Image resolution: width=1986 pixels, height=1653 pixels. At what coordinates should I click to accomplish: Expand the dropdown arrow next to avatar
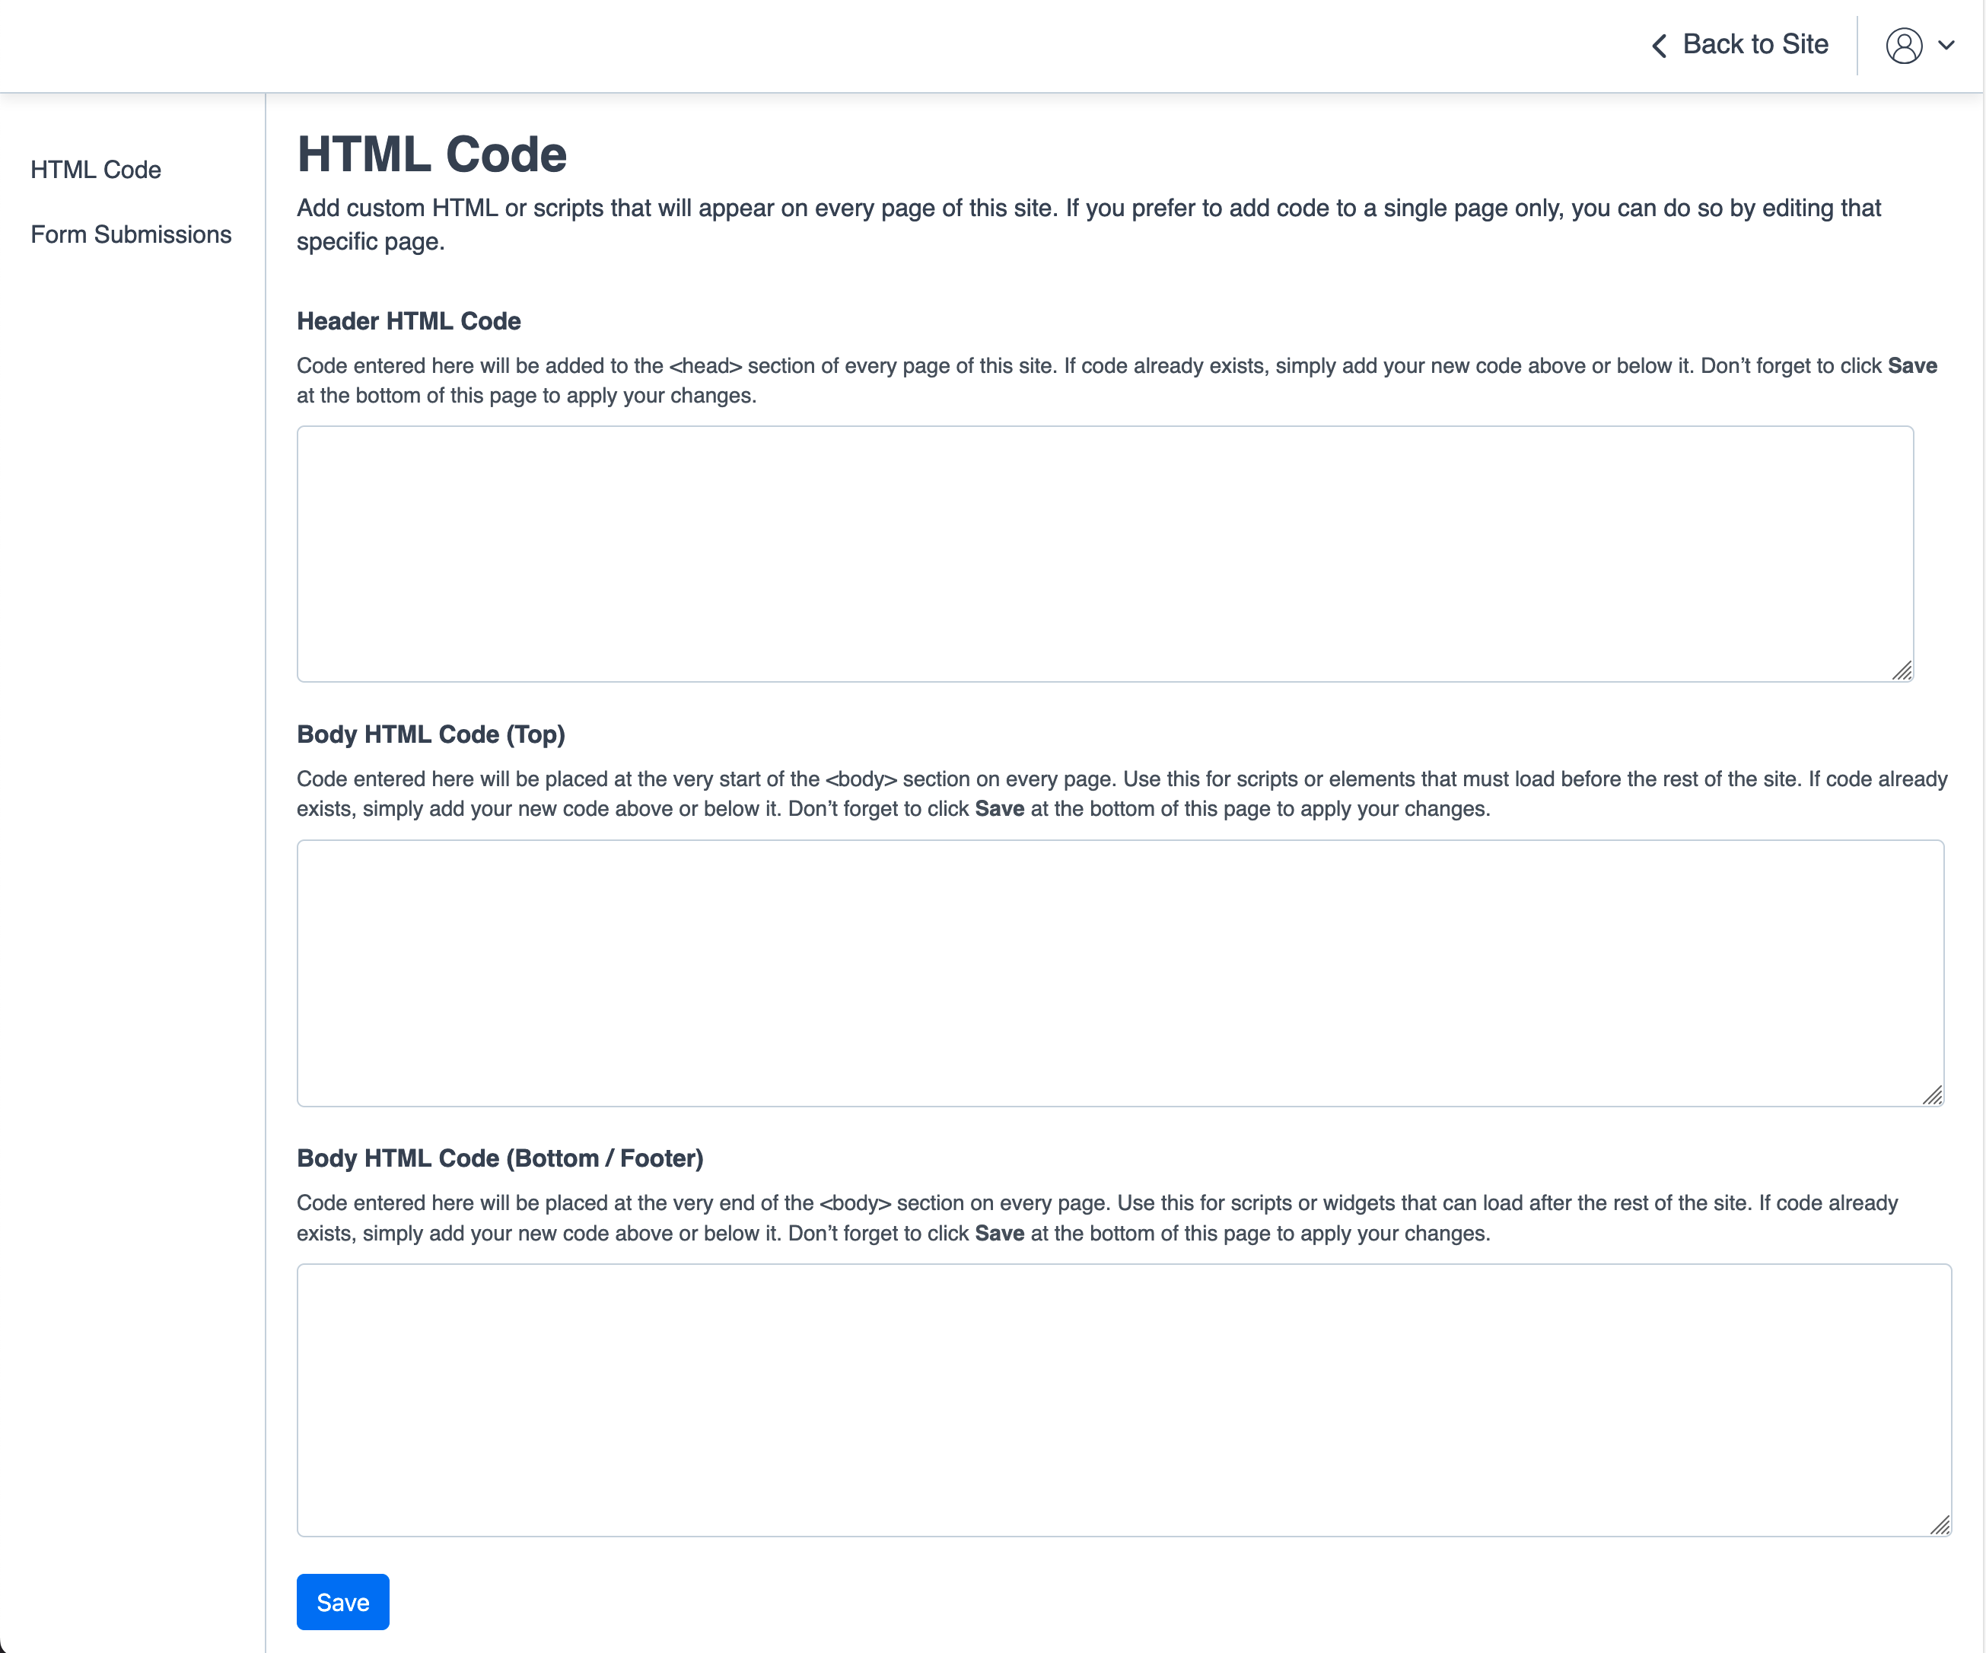(x=1946, y=46)
